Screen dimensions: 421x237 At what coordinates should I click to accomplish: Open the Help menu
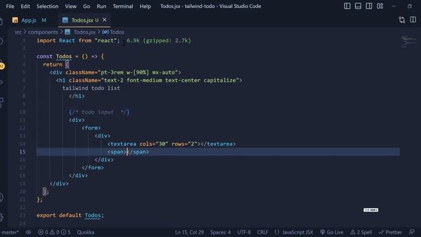point(145,6)
